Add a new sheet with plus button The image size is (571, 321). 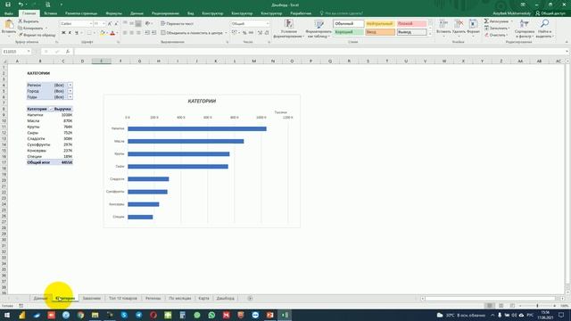(250, 299)
